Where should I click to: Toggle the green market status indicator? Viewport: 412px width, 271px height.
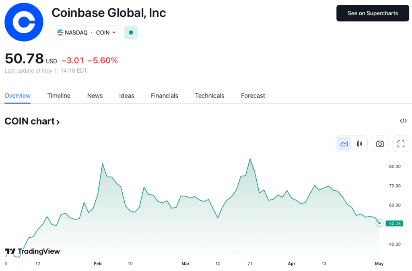click(131, 32)
